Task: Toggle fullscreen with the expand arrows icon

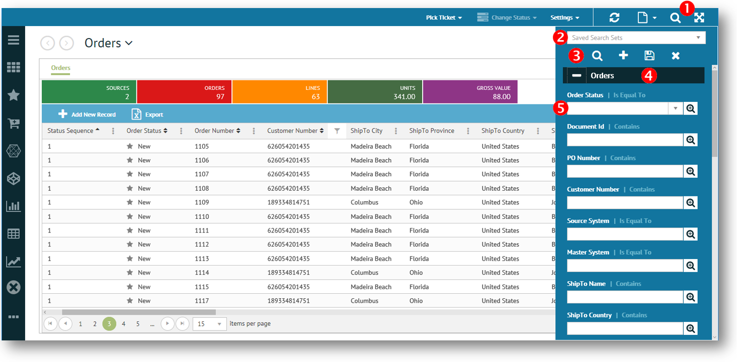Action: tap(699, 17)
